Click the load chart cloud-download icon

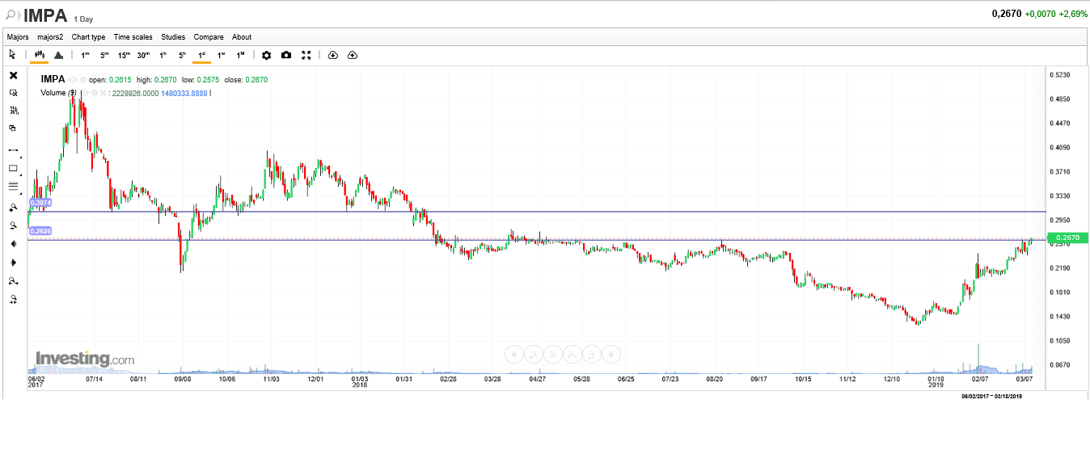(332, 55)
